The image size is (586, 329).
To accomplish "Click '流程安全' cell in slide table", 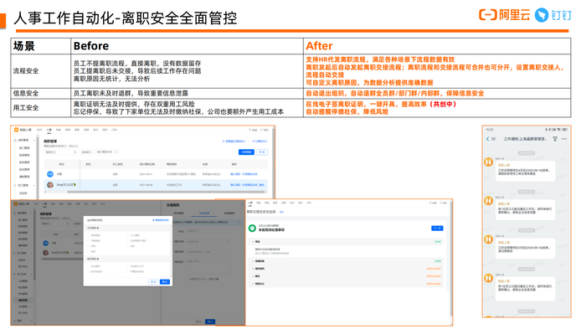I will [x=41, y=70].
